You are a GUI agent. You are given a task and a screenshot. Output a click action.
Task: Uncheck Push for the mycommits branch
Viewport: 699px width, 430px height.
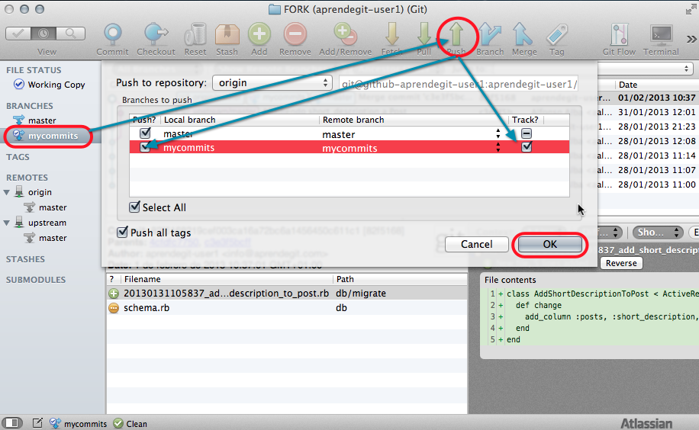tap(145, 147)
